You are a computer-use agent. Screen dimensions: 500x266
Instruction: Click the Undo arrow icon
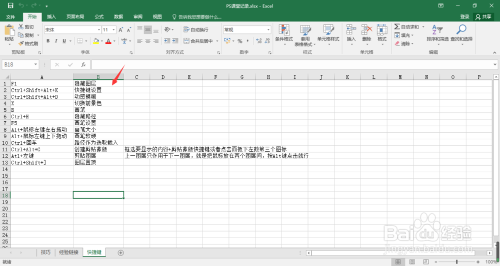[21, 5]
